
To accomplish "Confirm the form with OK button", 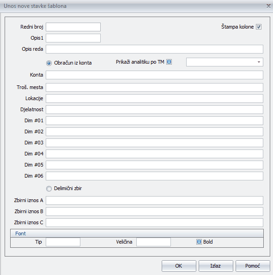I will click(179, 266).
